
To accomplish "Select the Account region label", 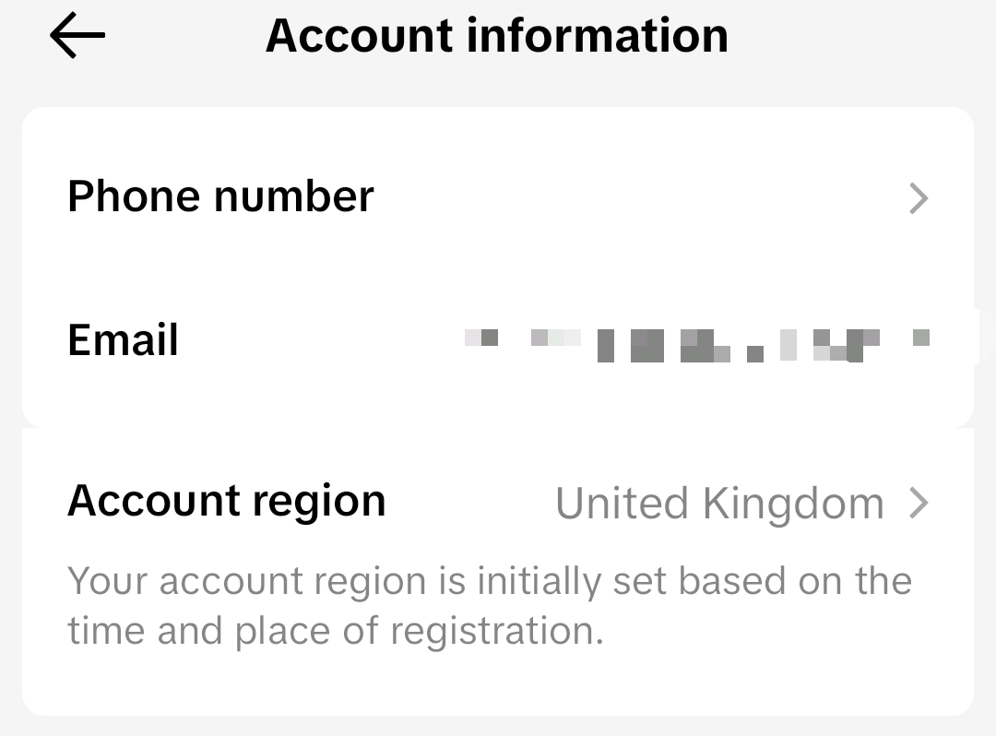I will click(x=226, y=501).
